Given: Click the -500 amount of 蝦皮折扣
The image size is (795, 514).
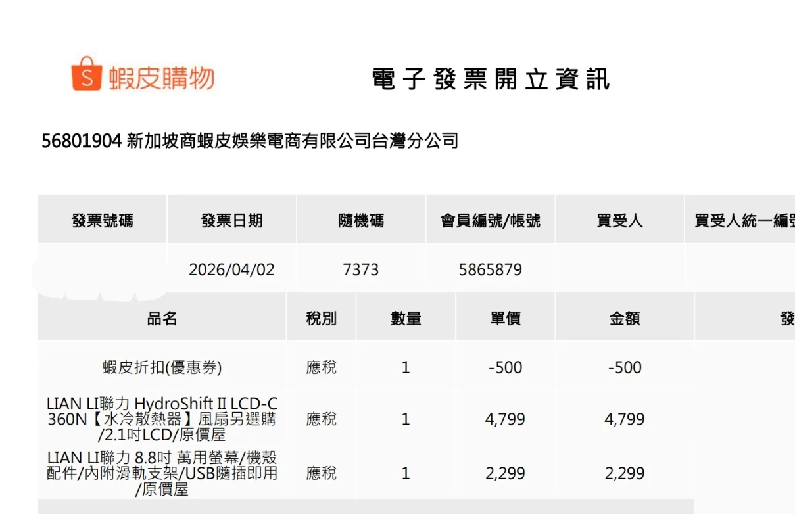Looking at the screenshot, I should 625,367.
